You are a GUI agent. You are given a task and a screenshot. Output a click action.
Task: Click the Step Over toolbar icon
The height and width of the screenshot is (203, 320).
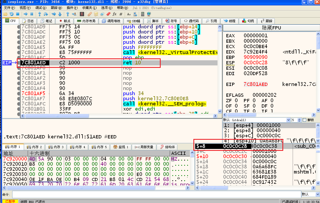click(46, 14)
